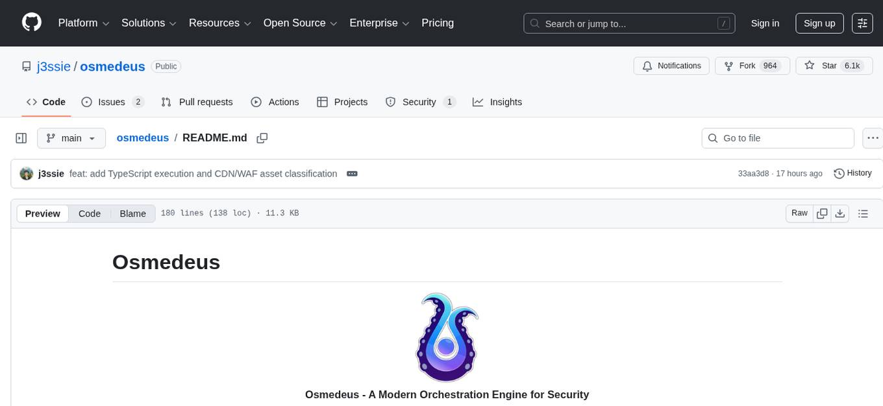883x406 pixels.
Task: Copy the raw README contents
Action: point(822,213)
